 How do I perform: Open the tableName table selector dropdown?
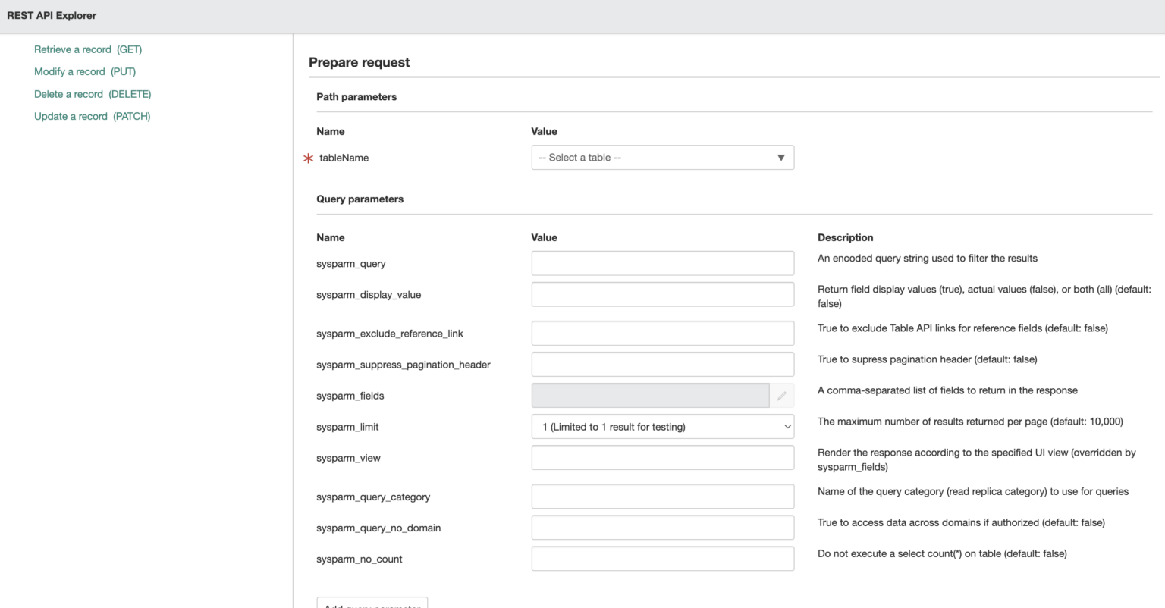click(662, 157)
